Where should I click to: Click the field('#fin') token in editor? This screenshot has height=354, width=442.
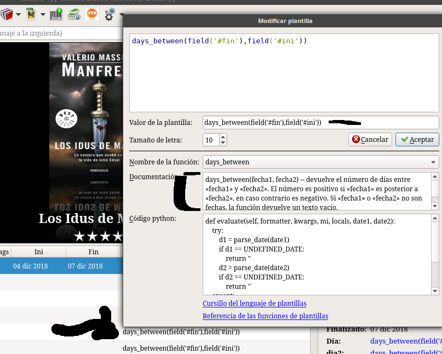point(215,41)
